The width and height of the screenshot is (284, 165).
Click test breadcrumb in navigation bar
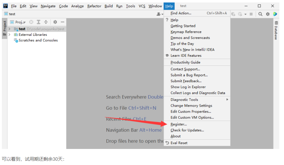pyautogui.click(x=12, y=14)
